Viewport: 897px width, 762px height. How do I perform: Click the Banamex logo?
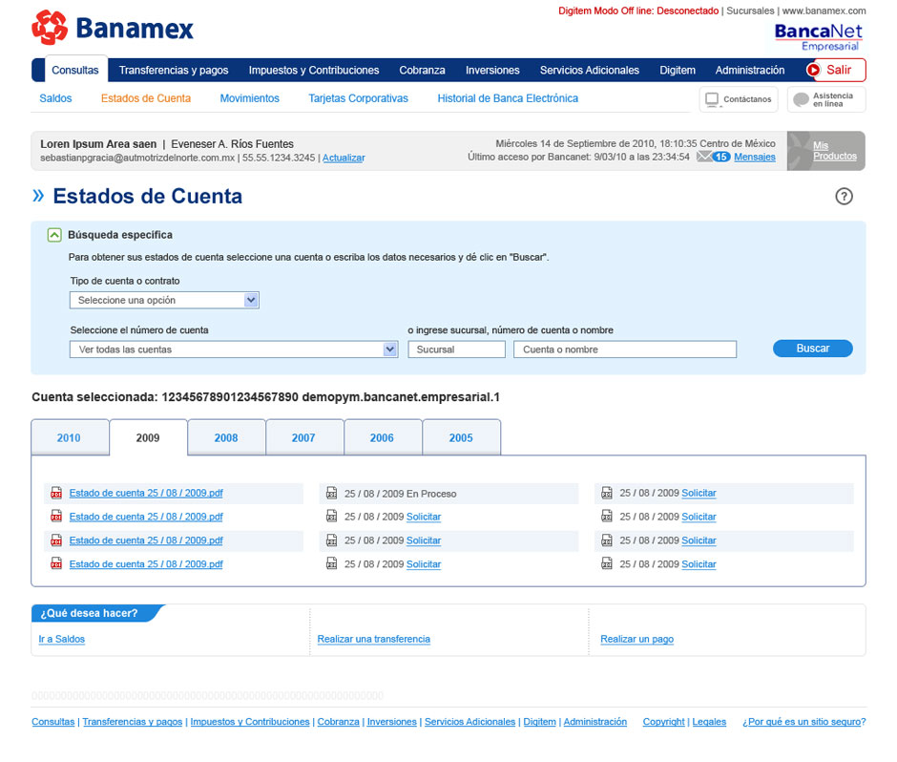point(113,28)
